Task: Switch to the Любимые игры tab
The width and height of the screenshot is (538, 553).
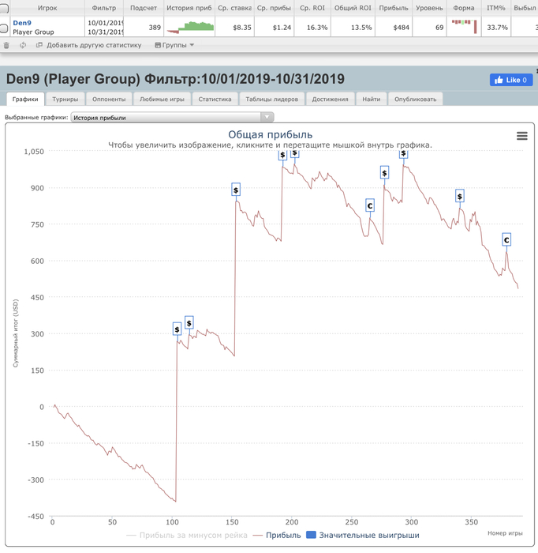Action: tap(162, 99)
